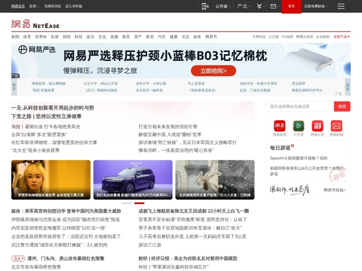Click the 网易首页 link

tap(18, 6)
